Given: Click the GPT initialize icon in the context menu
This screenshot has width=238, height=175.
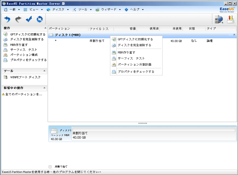Looking at the screenshot, I should click(114, 39).
